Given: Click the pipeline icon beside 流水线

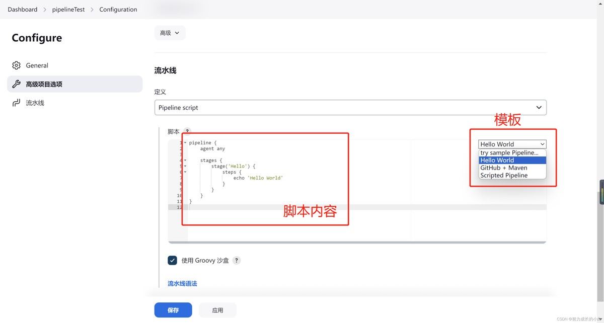Looking at the screenshot, I should (x=16, y=103).
